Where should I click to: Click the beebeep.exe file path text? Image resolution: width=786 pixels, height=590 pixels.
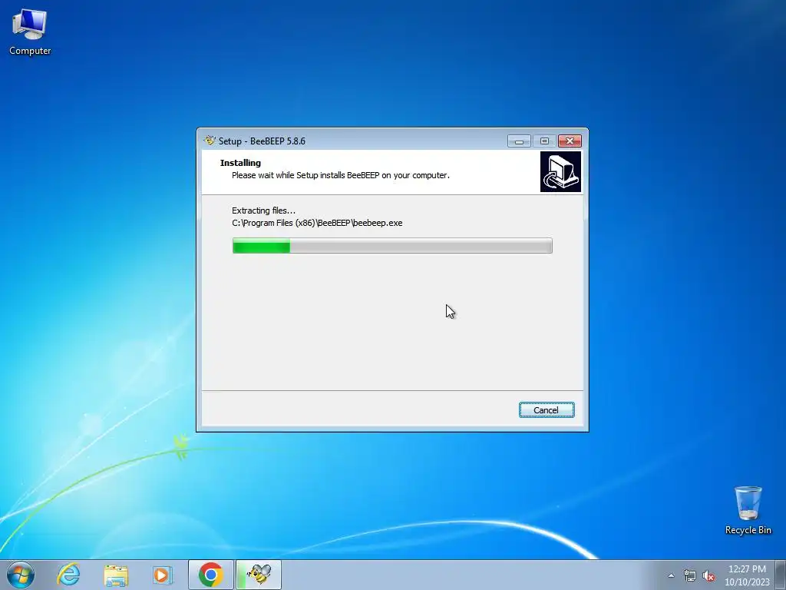pos(317,223)
